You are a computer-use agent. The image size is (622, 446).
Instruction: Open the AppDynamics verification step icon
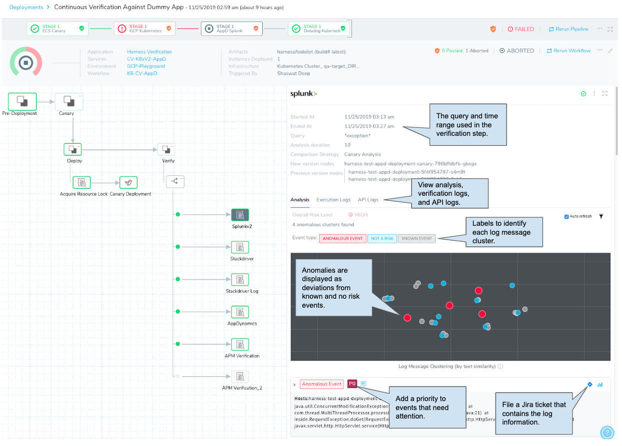[x=240, y=312]
